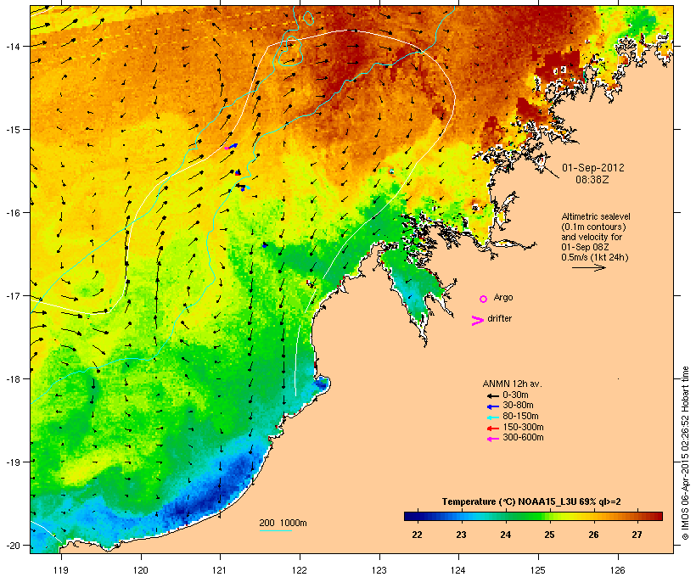Click the colorbar tick label 23
This screenshot has height=577, width=696.
pyautogui.click(x=461, y=535)
